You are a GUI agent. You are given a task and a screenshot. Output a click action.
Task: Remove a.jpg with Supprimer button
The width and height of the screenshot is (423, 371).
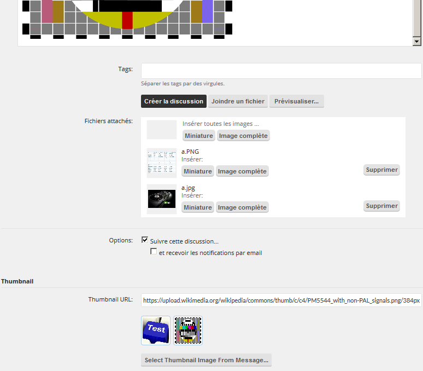click(x=381, y=206)
